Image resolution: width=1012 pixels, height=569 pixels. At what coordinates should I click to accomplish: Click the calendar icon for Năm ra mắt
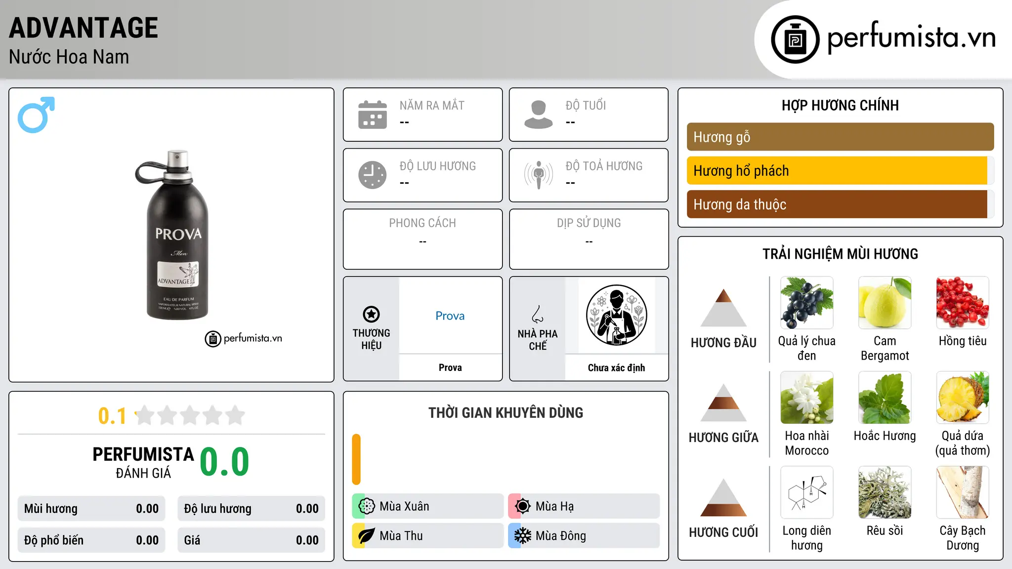[373, 115]
